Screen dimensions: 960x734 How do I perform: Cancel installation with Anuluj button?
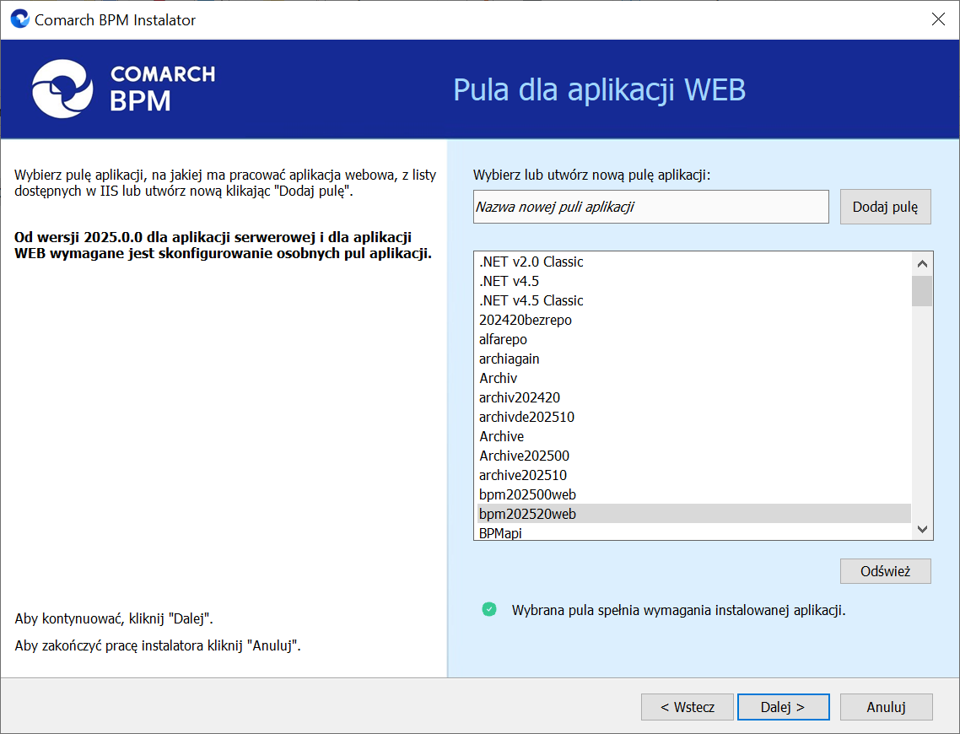tap(886, 707)
